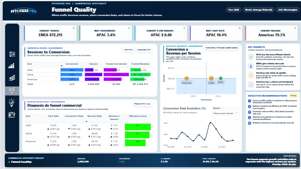Open the Axis Macroregion filter pill
The image size is (301, 169).
point(288,10)
